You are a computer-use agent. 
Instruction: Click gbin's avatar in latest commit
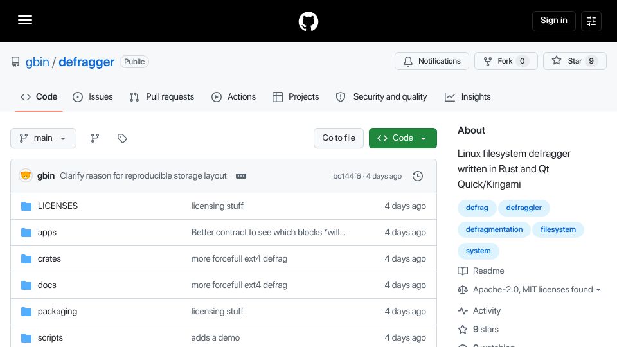(x=26, y=175)
